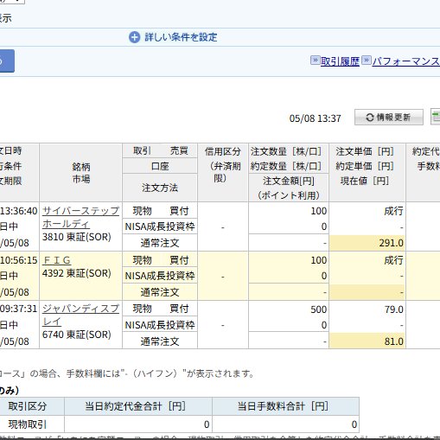Click order time 09:37:31

19,309
